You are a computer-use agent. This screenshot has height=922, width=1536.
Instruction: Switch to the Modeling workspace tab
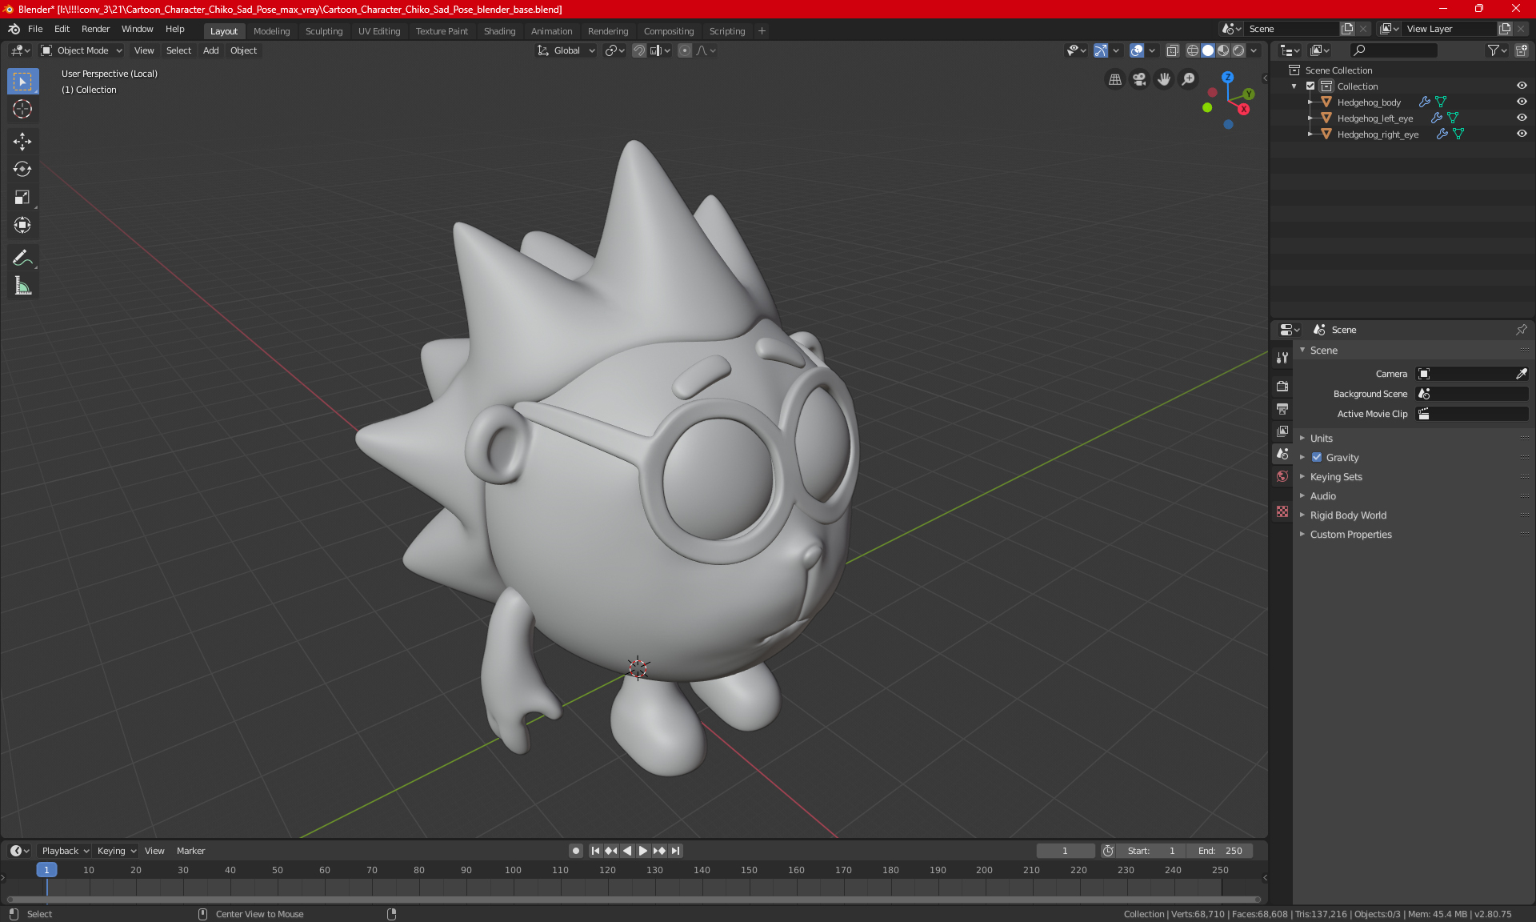[271, 31]
